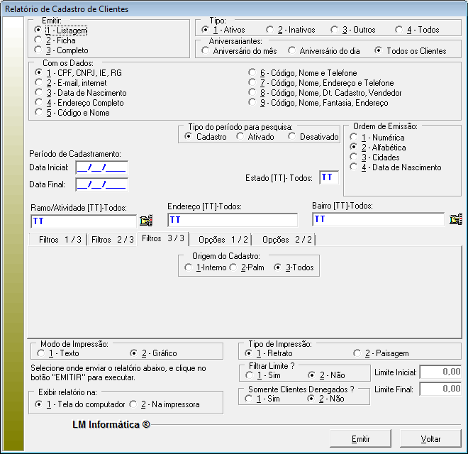Click the Data Inicial date field

pos(101,167)
